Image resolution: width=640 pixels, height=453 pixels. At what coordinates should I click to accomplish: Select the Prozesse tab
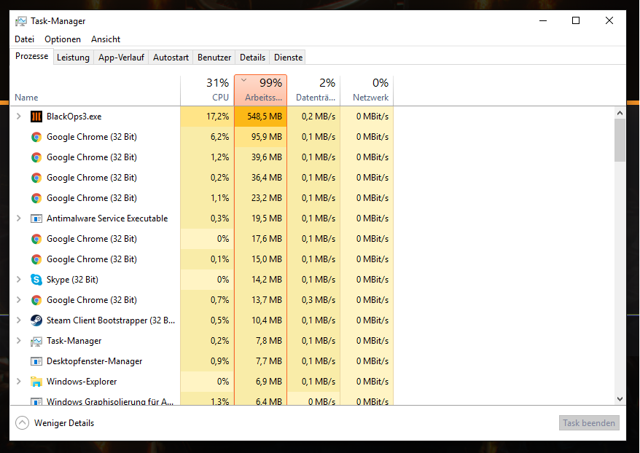click(31, 56)
